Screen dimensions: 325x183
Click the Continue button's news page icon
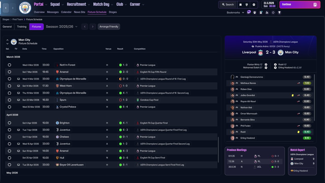tap(315, 5)
